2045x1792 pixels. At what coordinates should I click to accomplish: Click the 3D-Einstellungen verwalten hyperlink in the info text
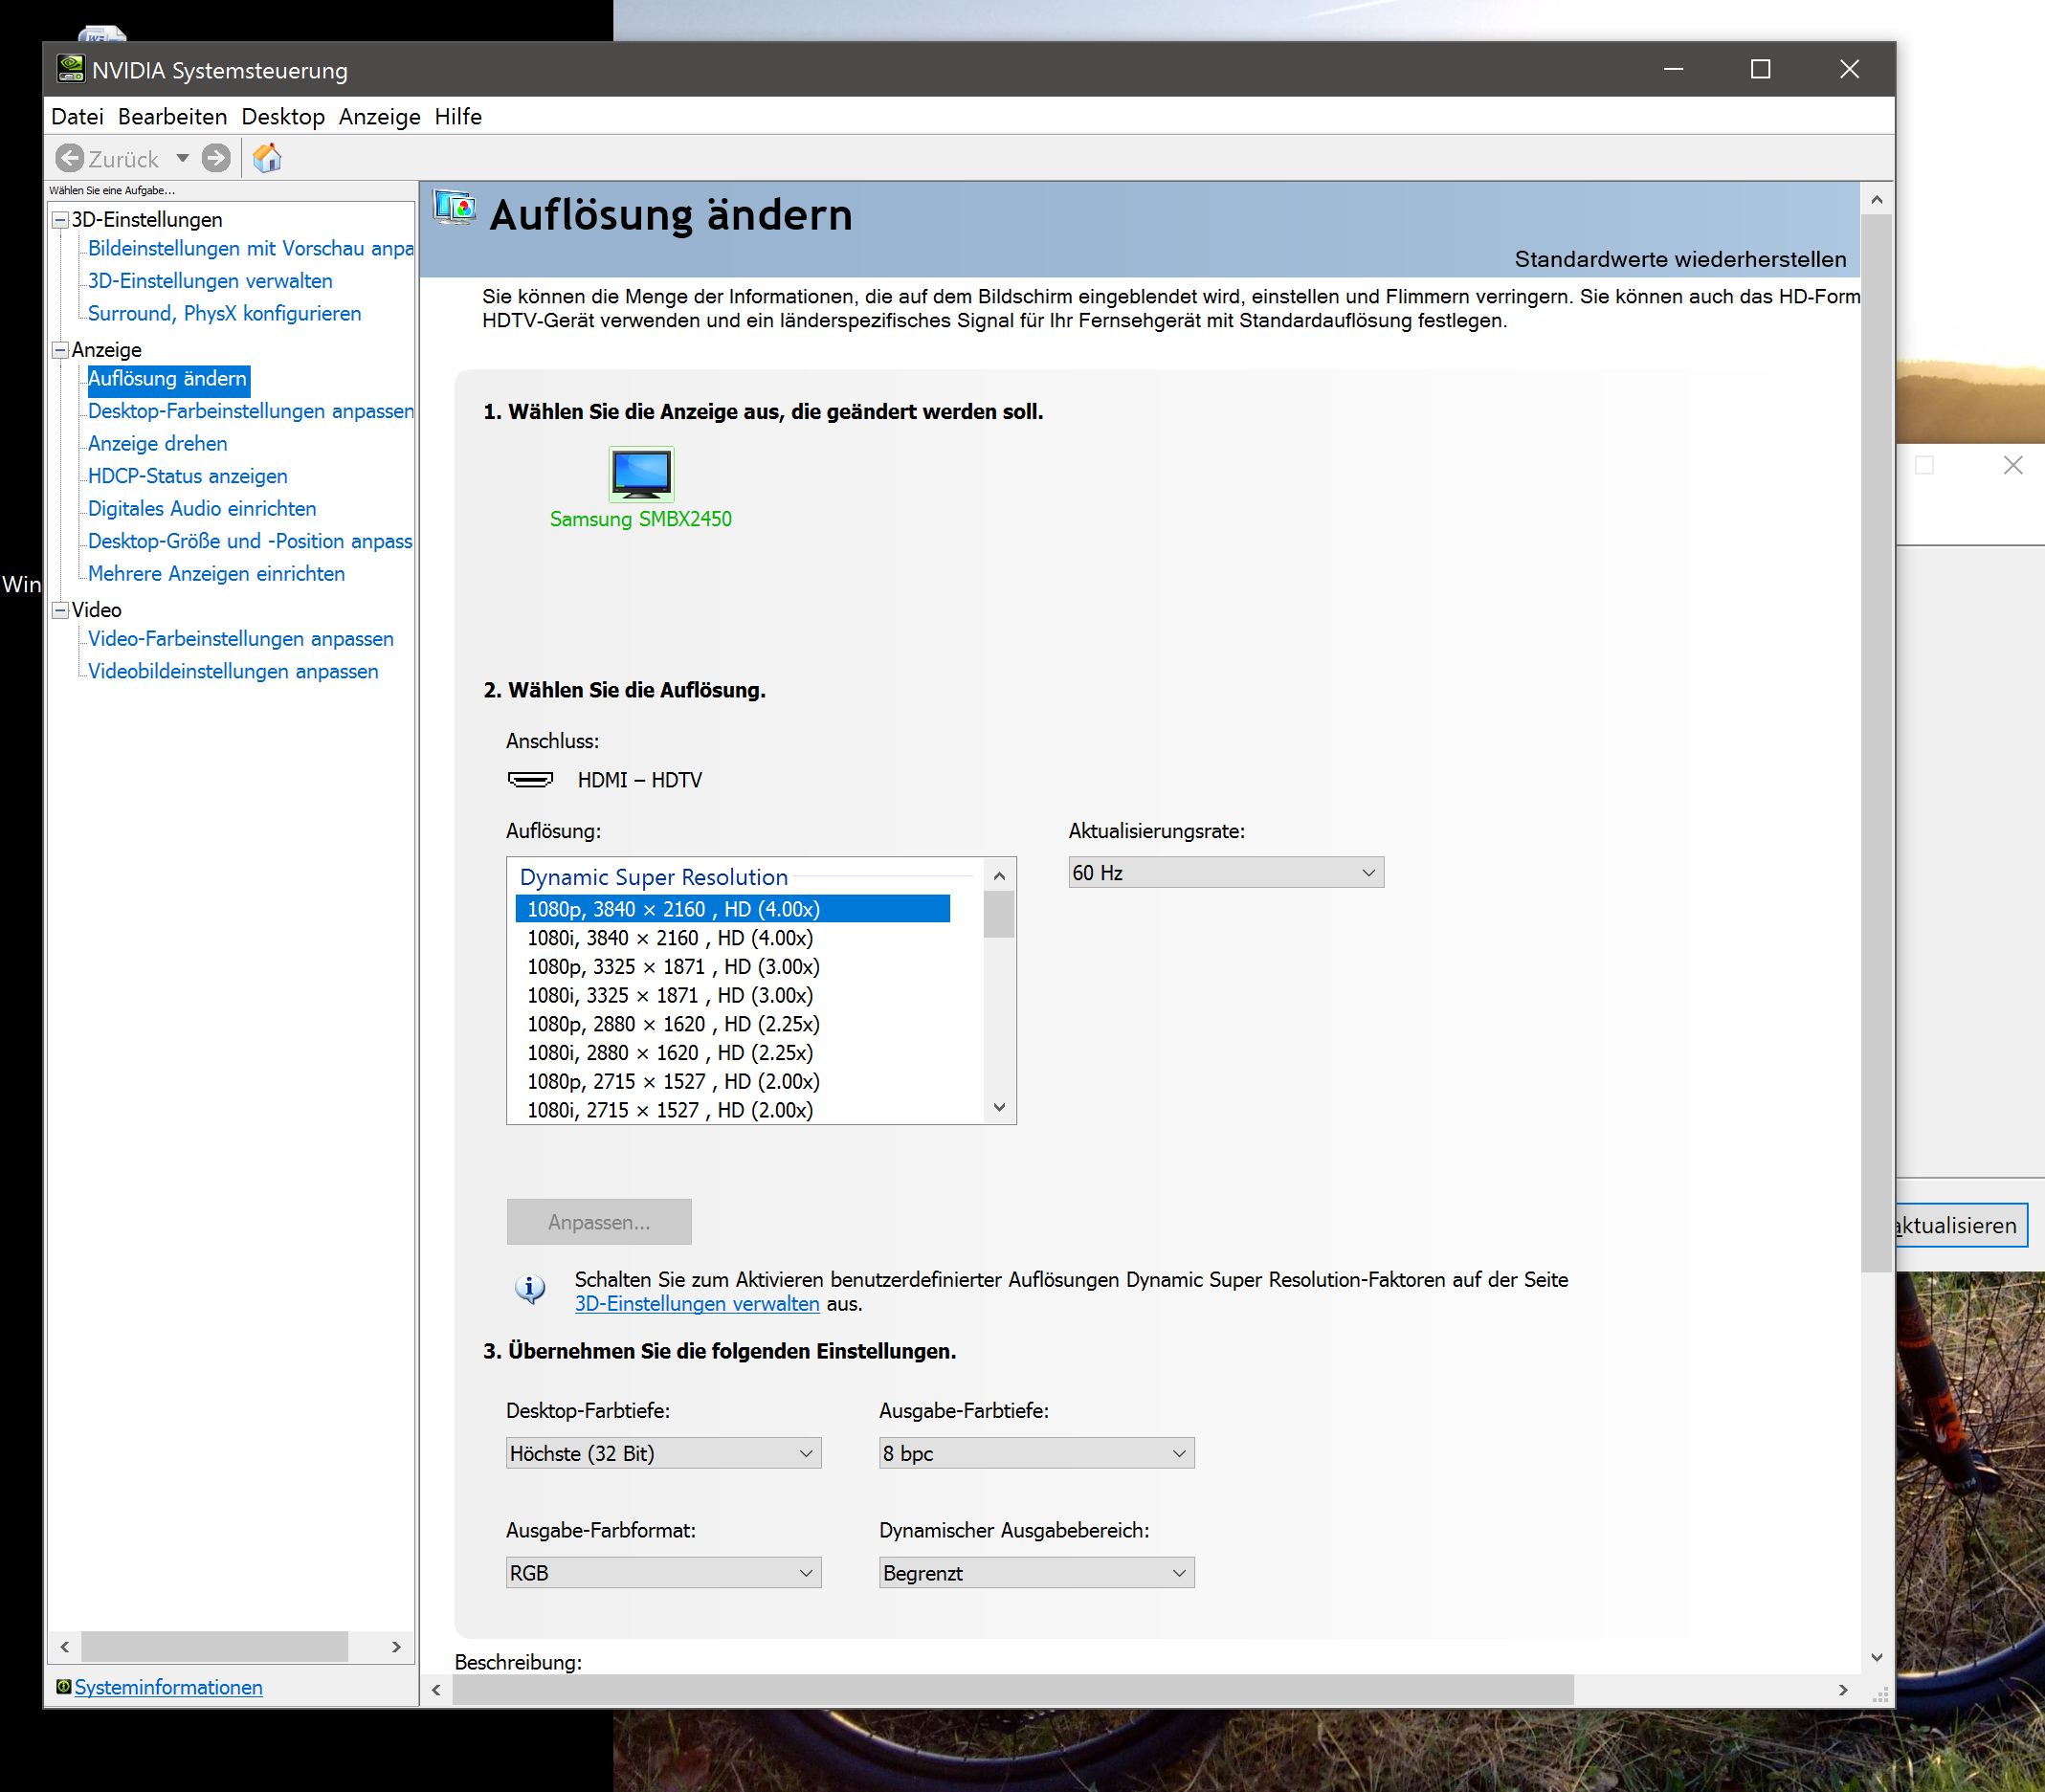point(697,1304)
